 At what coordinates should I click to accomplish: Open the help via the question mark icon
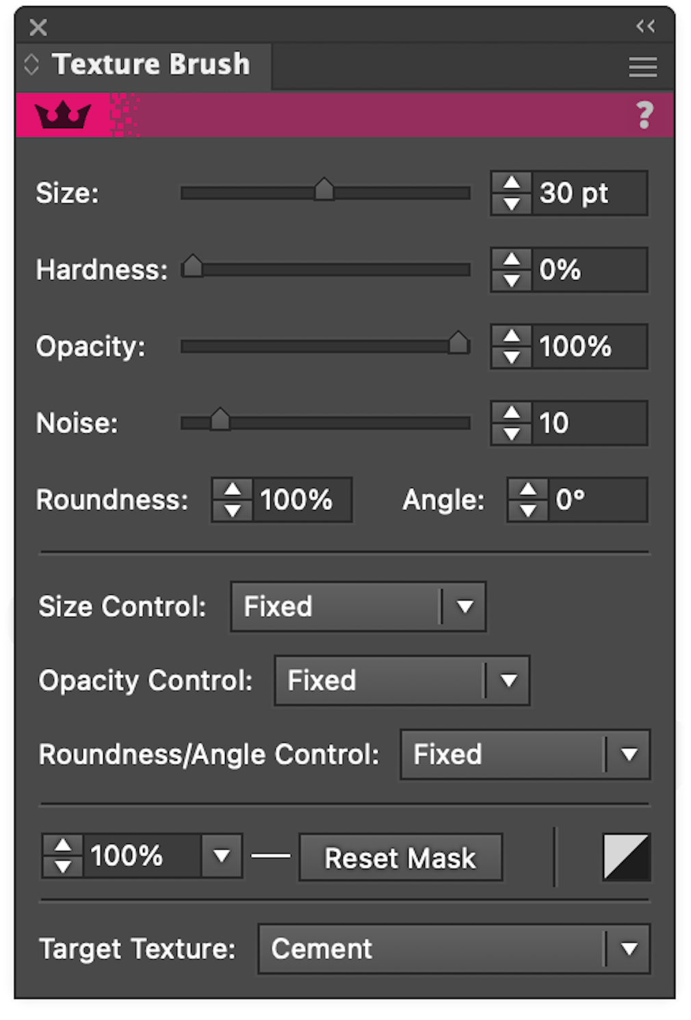coord(644,115)
